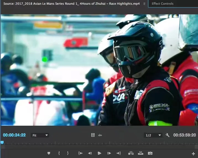
Task: Open the Fit zoom level dropdown
Action: tap(40, 135)
